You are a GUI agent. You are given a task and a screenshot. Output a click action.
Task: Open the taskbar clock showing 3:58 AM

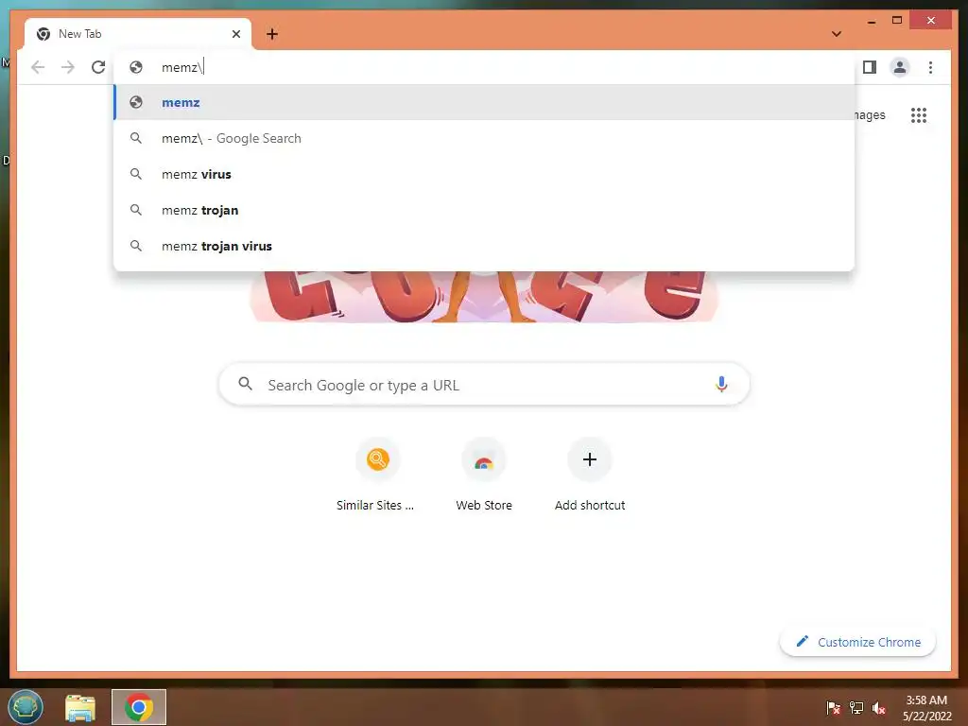926,707
